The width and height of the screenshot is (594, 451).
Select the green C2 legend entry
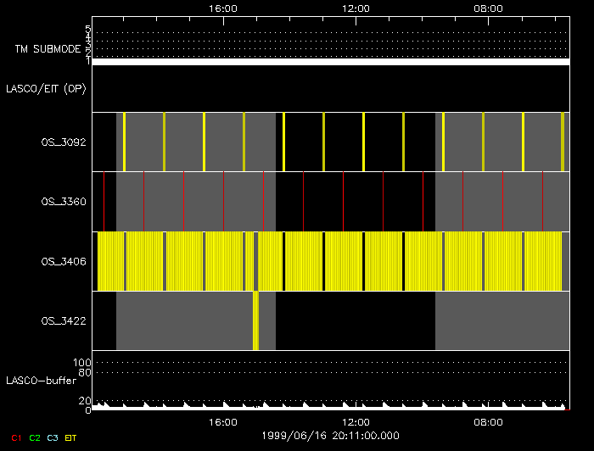[35, 437]
